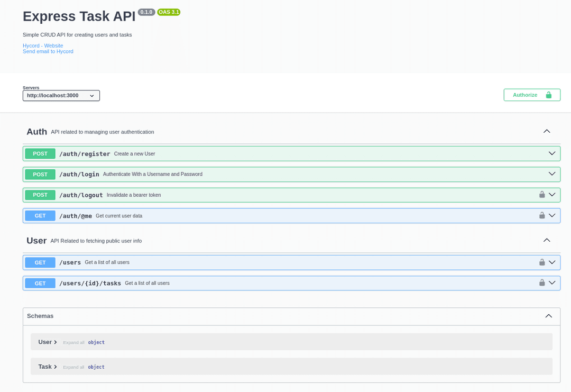Screen dimensions: 571x392
Task: Click the Schemas heading
Action: click(40, 316)
